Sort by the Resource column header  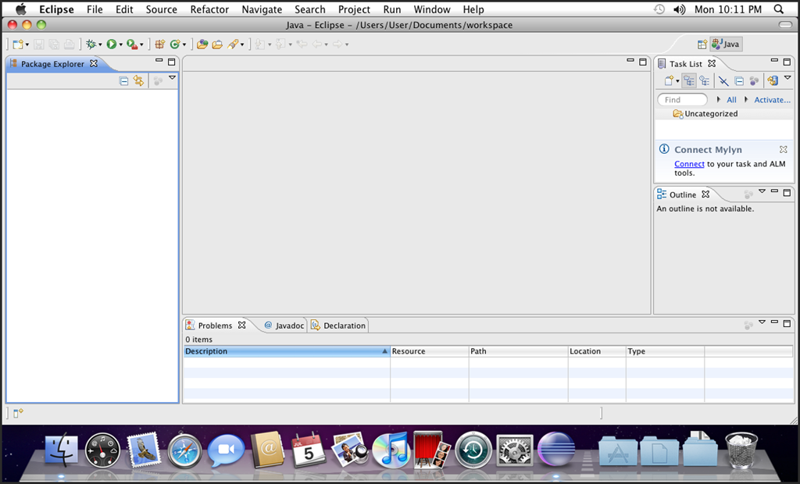(x=429, y=351)
